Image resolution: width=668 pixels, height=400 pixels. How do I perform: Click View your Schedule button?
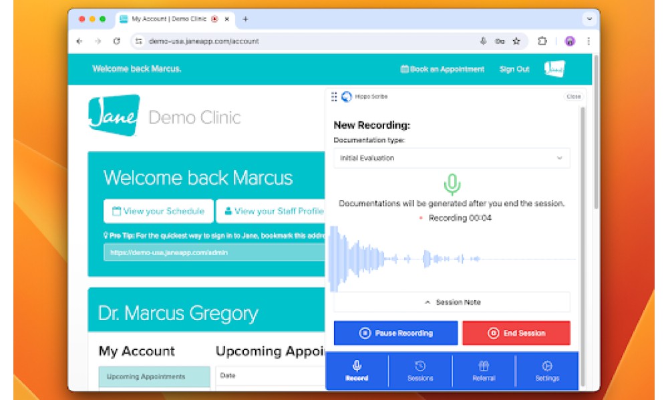point(158,211)
